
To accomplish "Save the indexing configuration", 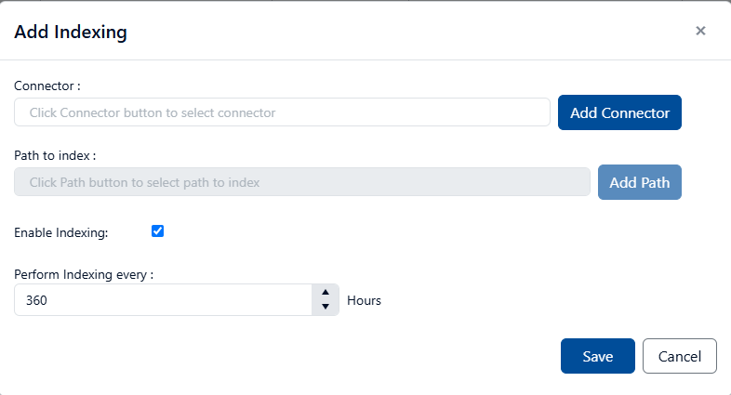I will (x=597, y=356).
